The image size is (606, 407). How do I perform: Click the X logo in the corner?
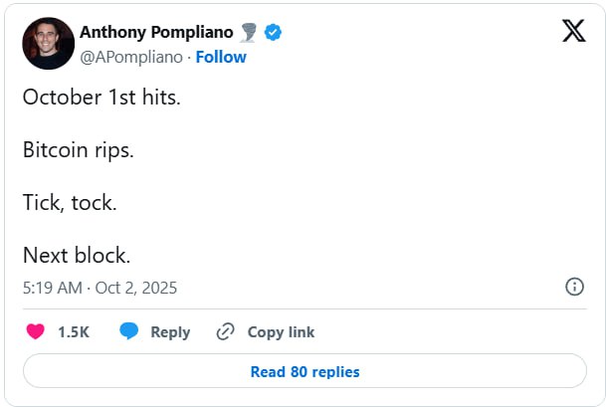click(574, 32)
